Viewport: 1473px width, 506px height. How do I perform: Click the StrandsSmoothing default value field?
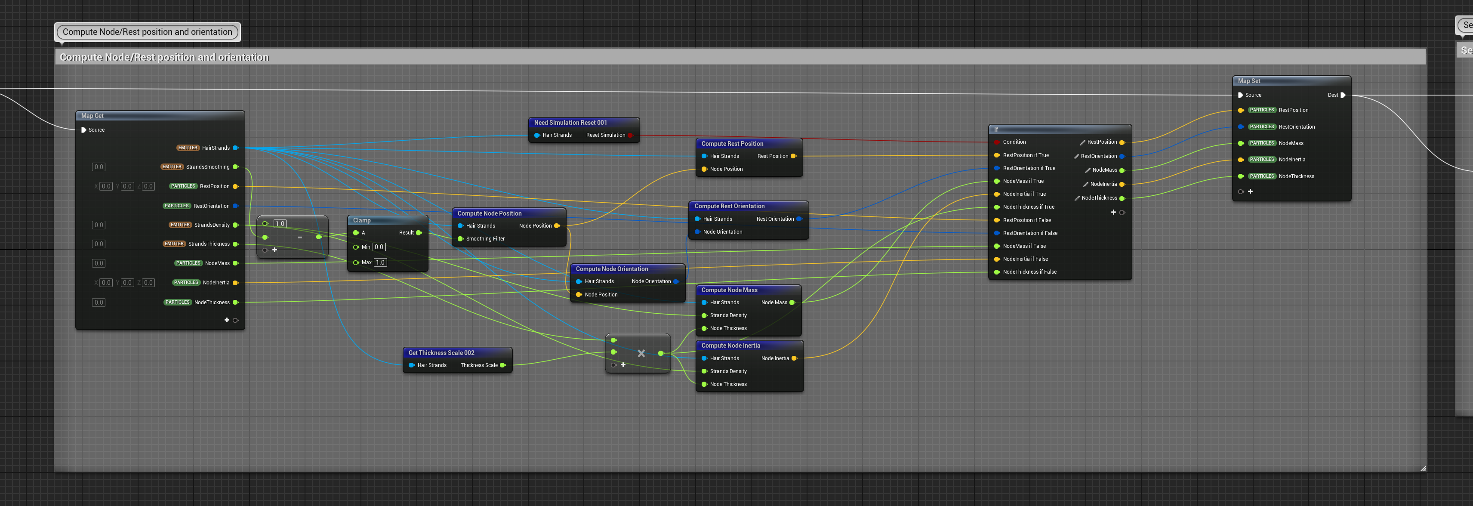point(99,167)
